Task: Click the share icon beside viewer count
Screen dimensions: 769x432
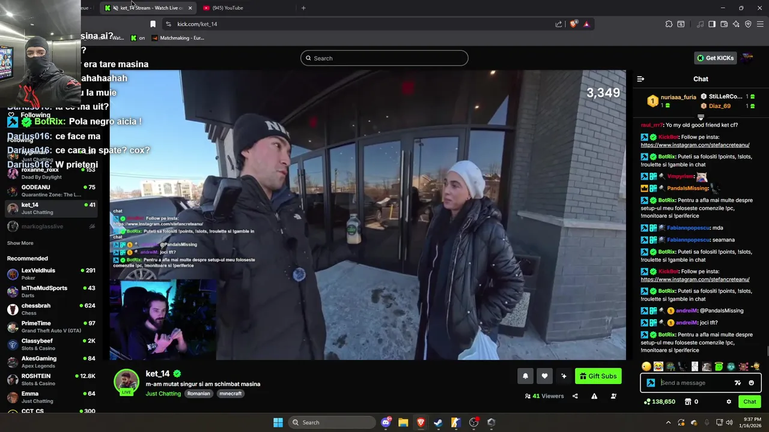Action: [x=575, y=396]
